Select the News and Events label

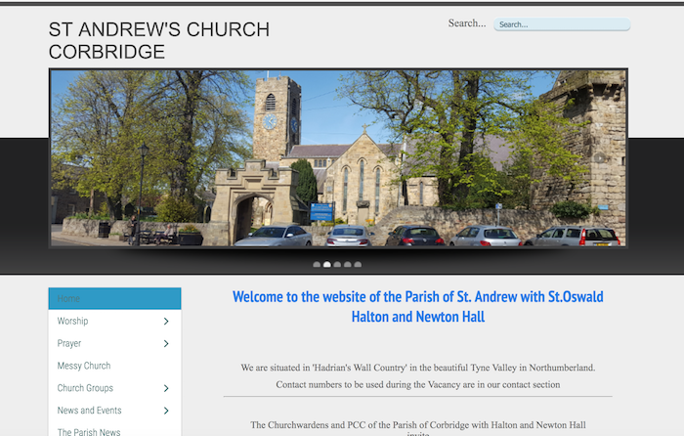point(89,411)
